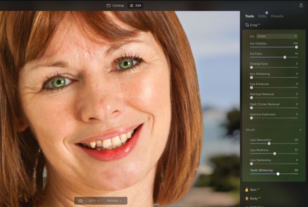Screen dimensions: 308x207
Task: Switch to the Presets tab
Action: (x=277, y=16)
